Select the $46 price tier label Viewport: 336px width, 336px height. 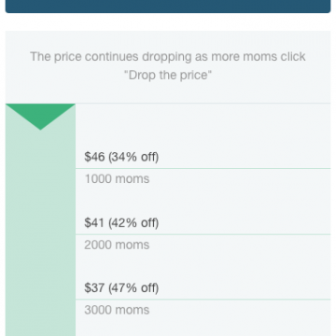pos(121,157)
